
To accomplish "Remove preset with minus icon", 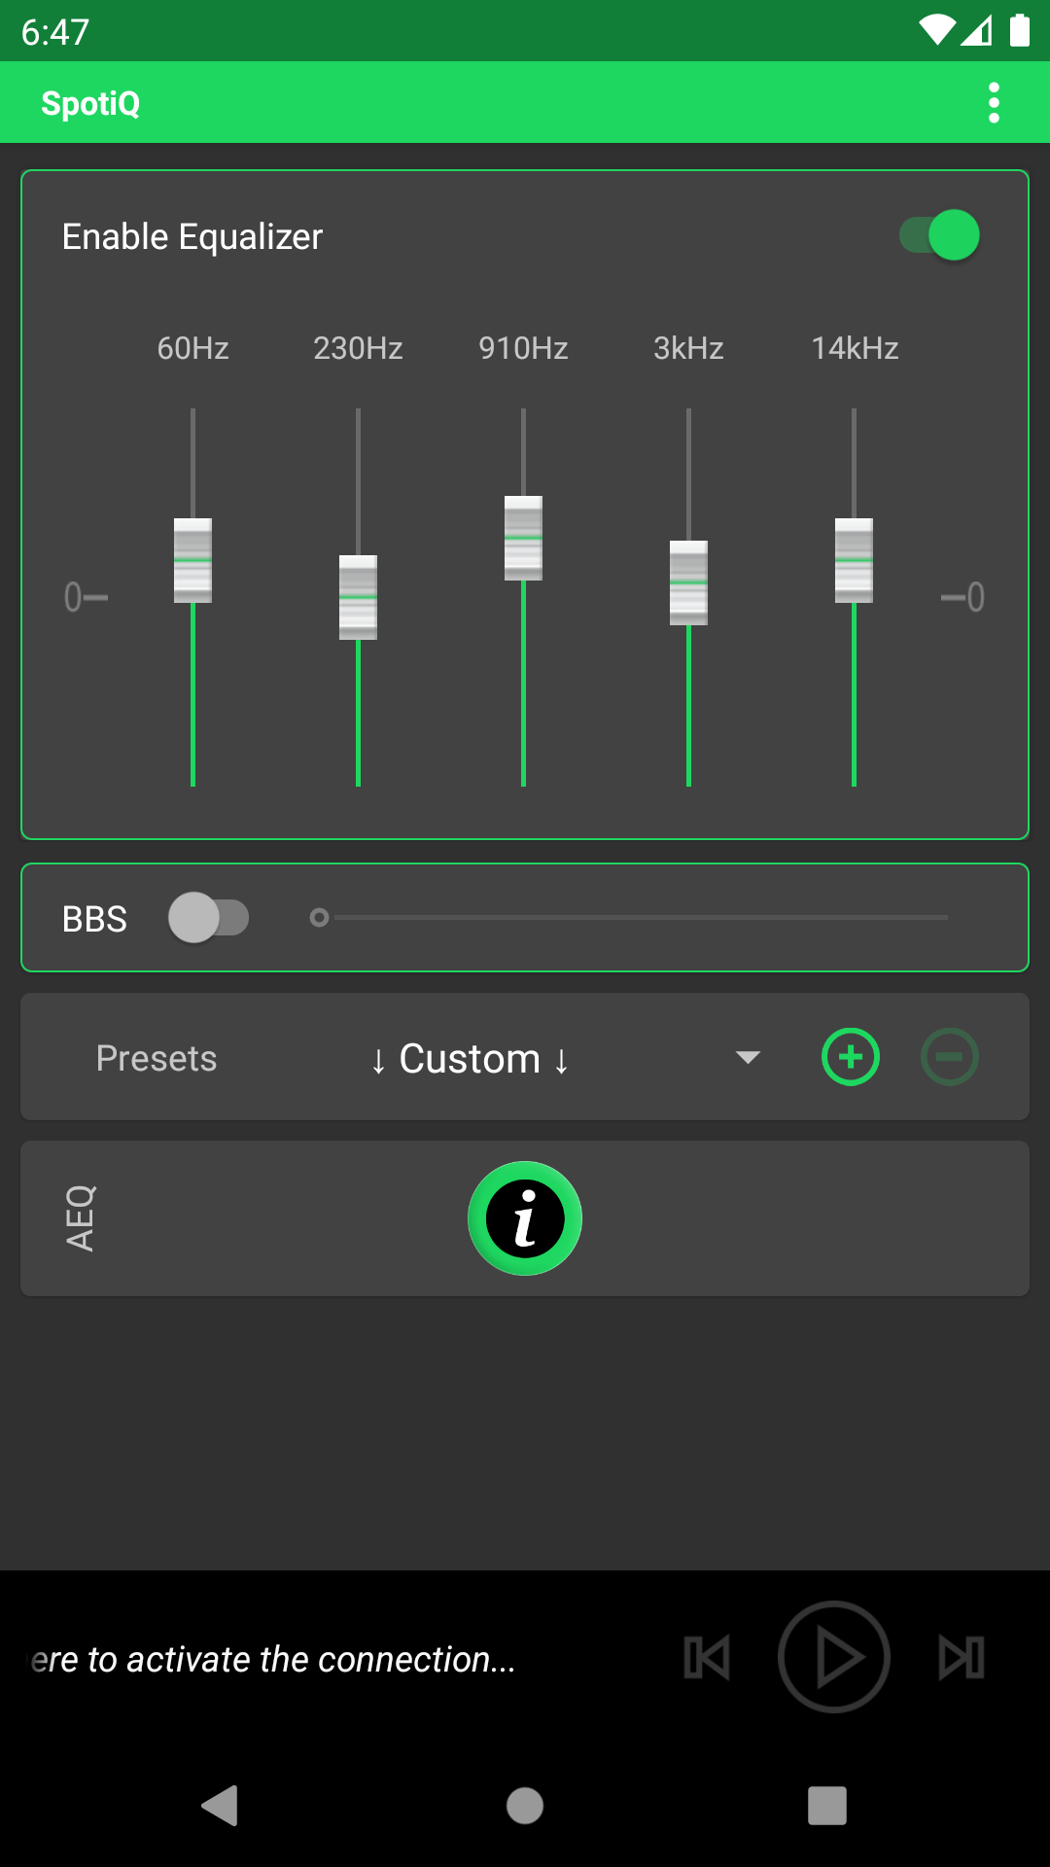I will pos(950,1057).
